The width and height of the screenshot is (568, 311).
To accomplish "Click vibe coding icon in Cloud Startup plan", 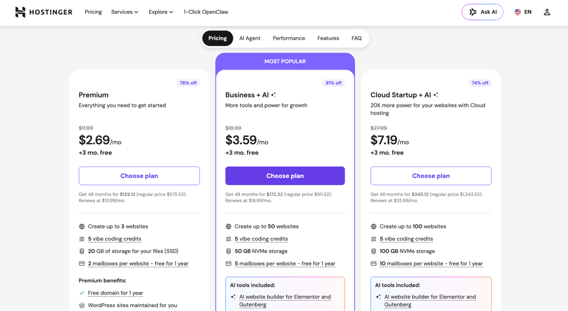I will click(373, 239).
